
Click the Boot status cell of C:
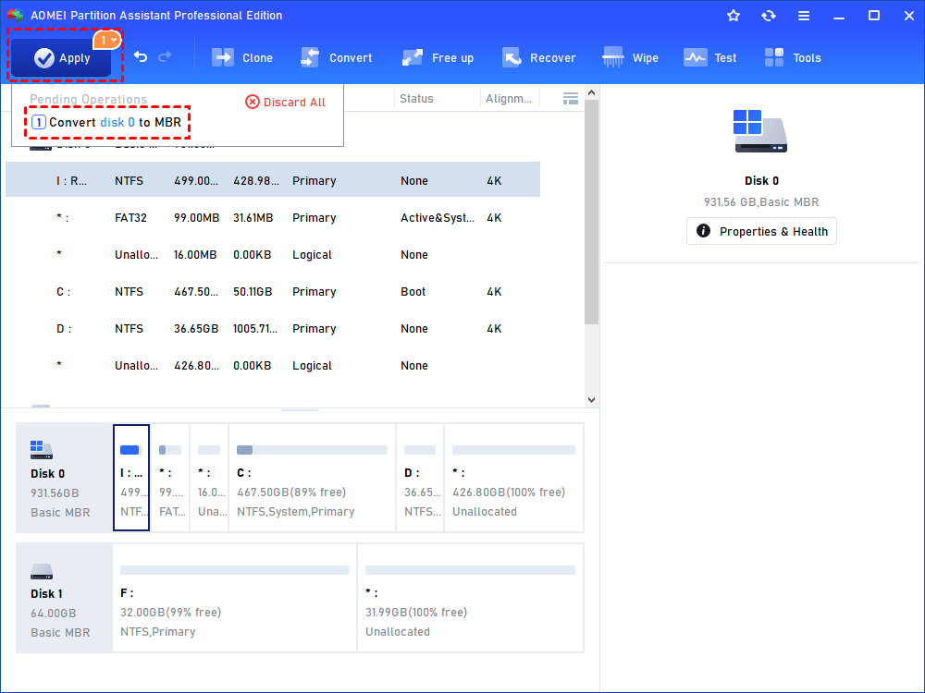[x=413, y=292]
